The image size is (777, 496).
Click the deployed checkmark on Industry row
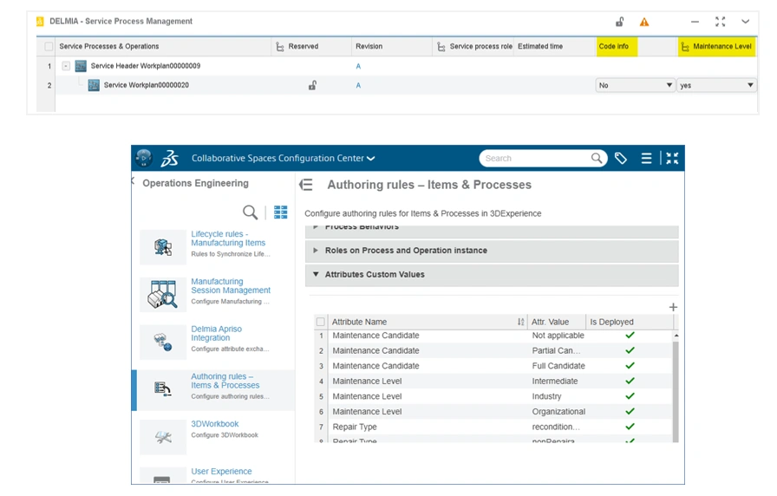[x=630, y=396]
